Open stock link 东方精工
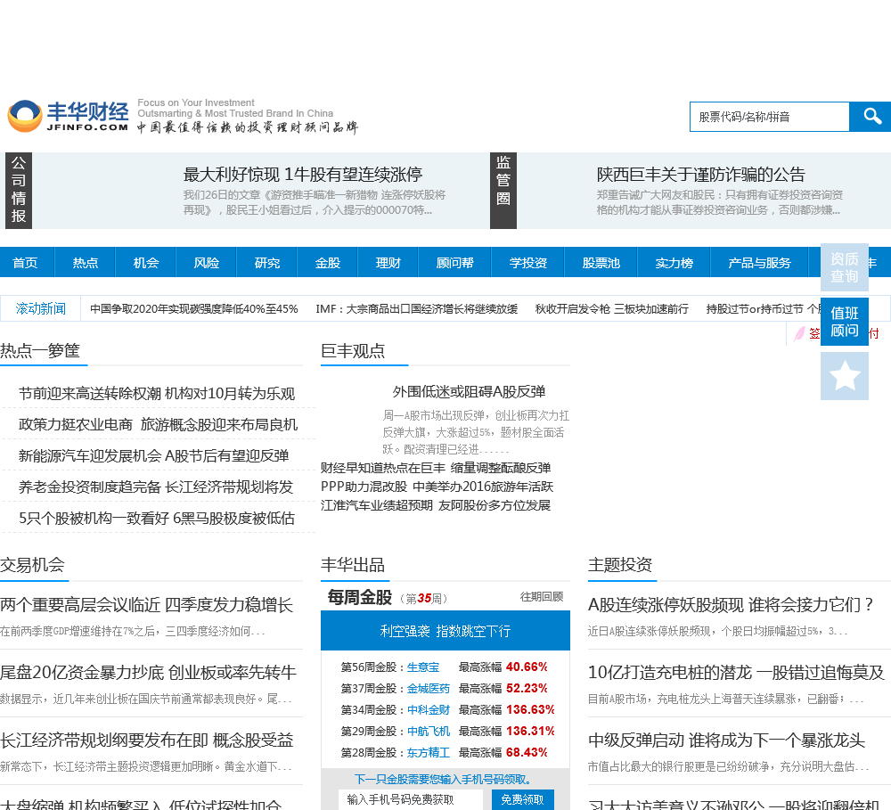This screenshot has width=891, height=810. 429,753
